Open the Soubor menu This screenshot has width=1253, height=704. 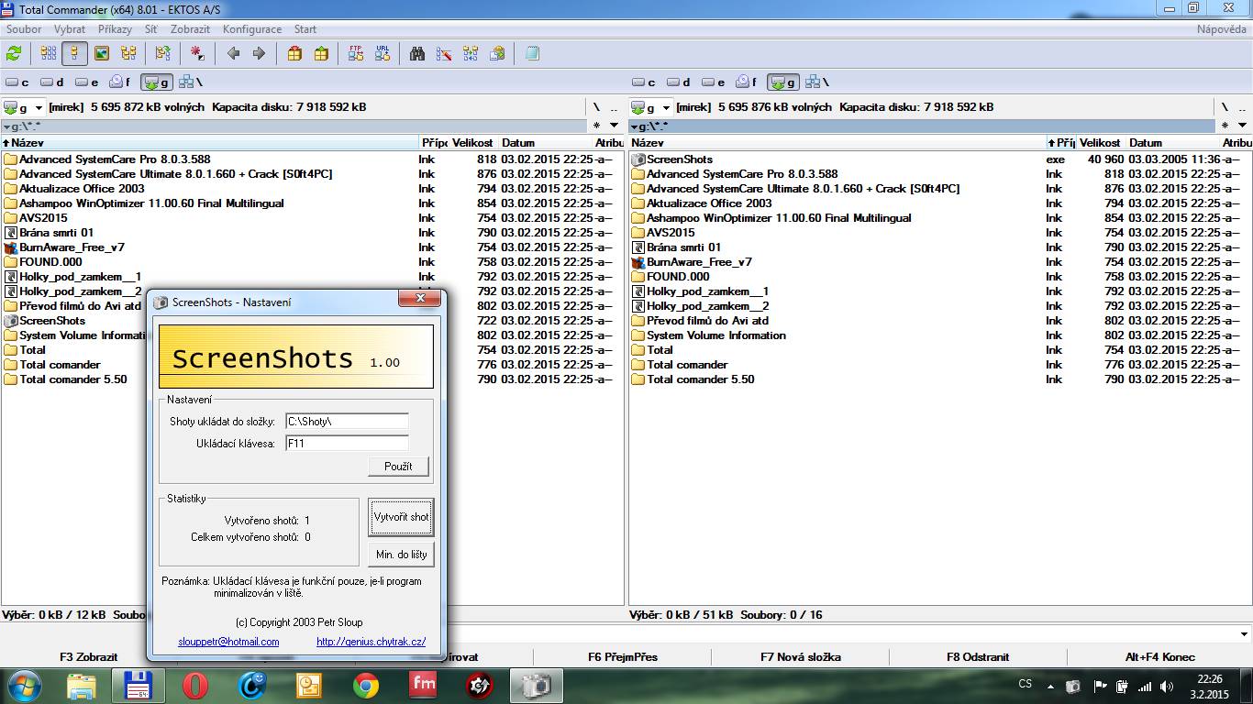[x=24, y=29]
